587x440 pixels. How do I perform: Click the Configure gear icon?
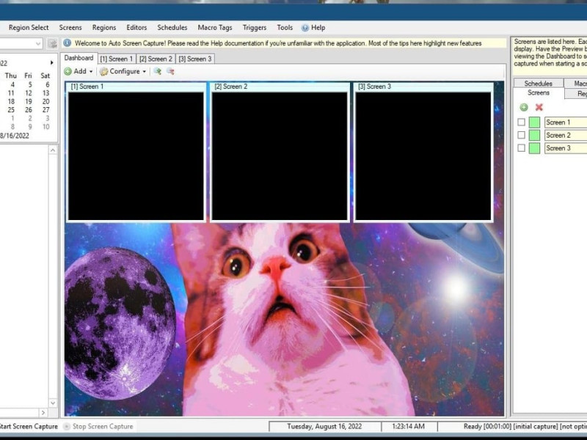coord(103,71)
